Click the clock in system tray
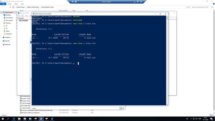Viewport: 215px width, 121px height. tap(205, 119)
